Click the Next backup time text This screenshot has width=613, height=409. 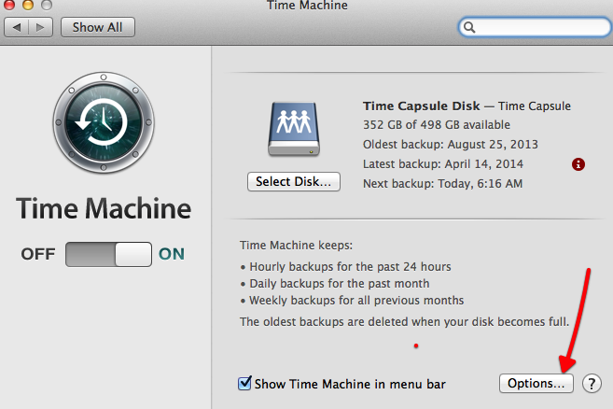[442, 184]
